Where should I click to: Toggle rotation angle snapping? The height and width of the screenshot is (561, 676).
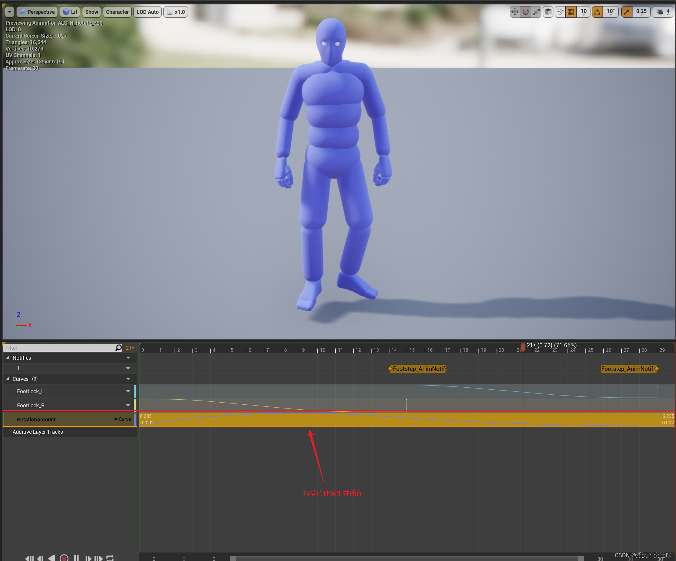[x=598, y=12]
